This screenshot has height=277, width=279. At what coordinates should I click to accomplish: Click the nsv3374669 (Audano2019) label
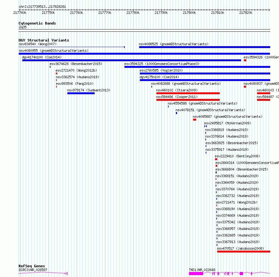tap(238, 215)
